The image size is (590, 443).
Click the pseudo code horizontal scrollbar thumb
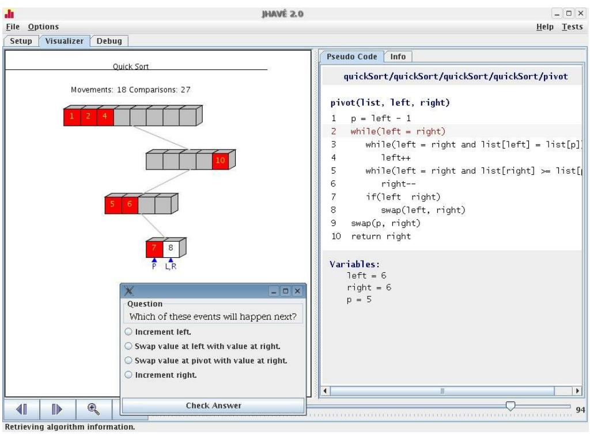coord(442,391)
